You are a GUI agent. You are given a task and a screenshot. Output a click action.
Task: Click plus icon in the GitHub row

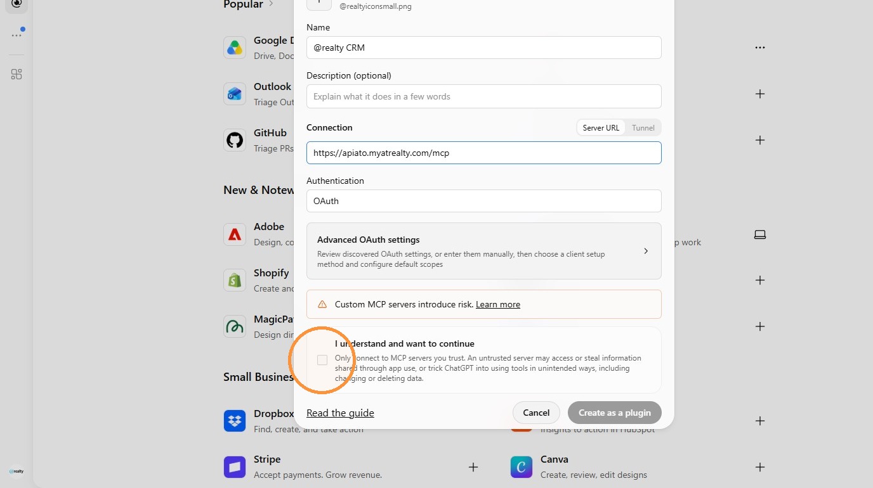pos(760,140)
